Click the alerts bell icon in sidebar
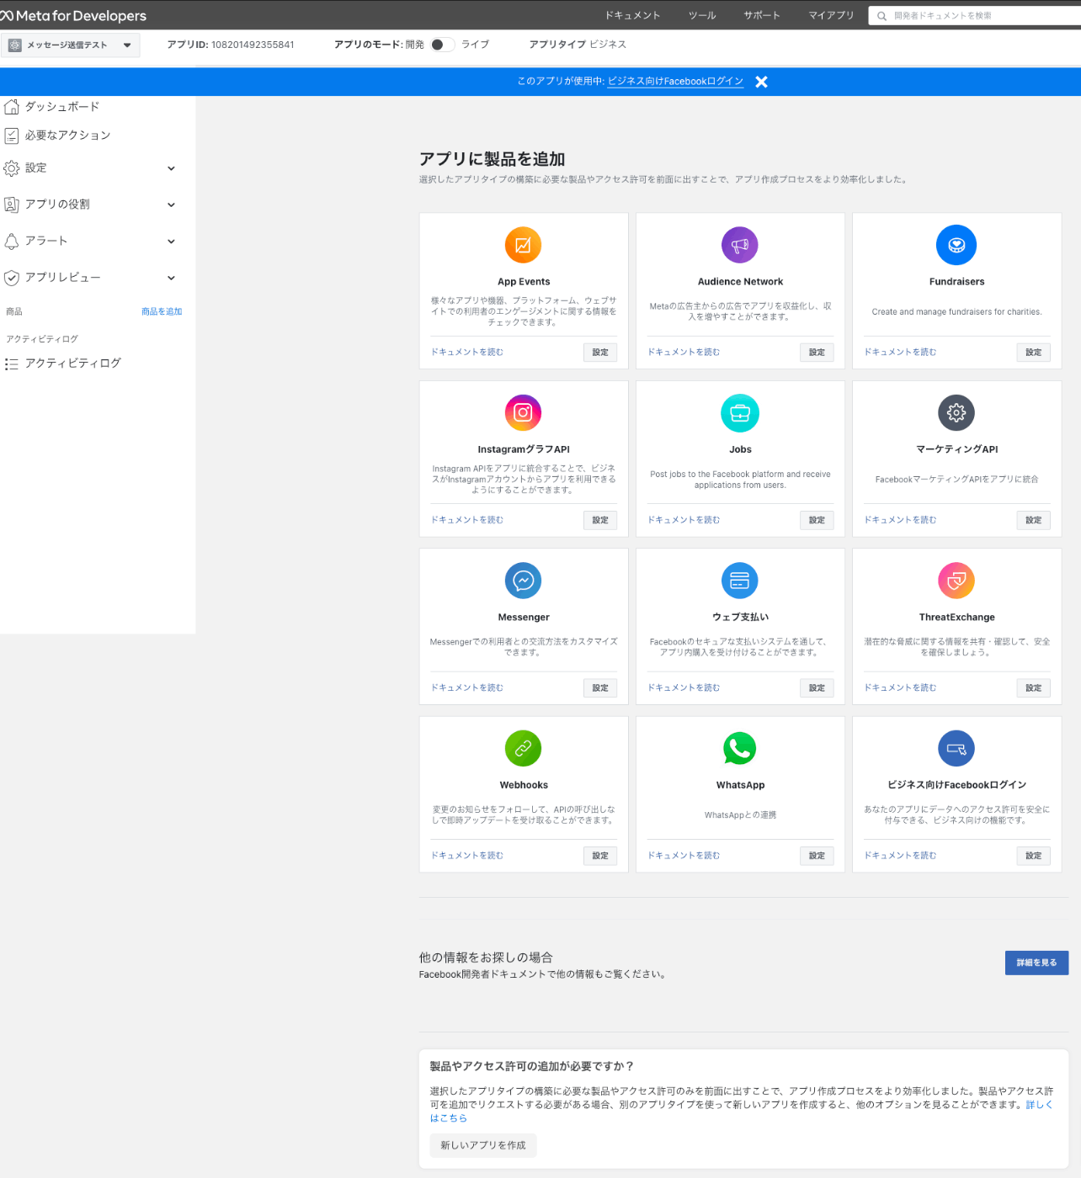Screen dimensions: 1081x1178 [x=12, y=241]
